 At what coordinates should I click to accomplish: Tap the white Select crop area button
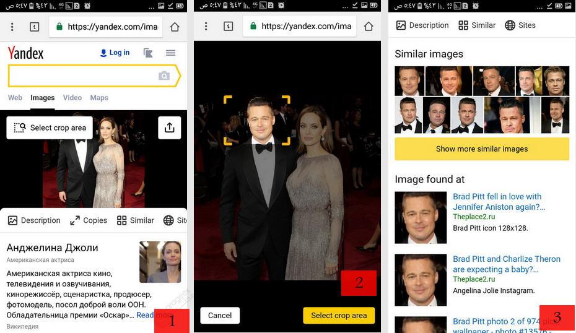[50, 128]
